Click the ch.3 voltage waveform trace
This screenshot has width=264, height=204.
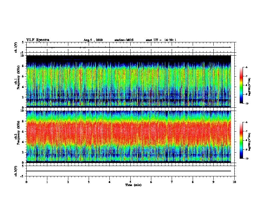(129, 171)
